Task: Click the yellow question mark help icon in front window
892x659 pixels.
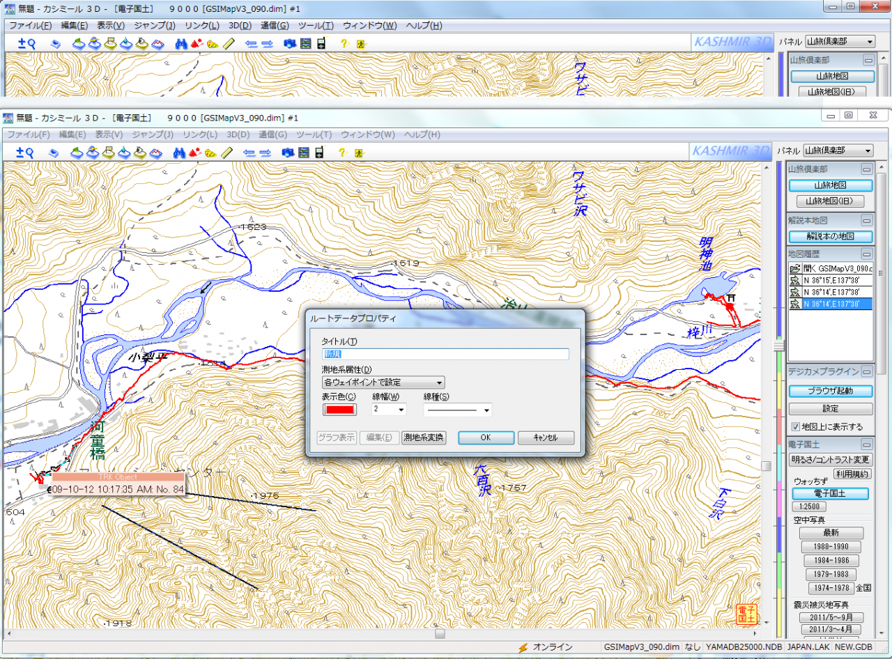Action: pyautogui.click(x=343, y=152)
